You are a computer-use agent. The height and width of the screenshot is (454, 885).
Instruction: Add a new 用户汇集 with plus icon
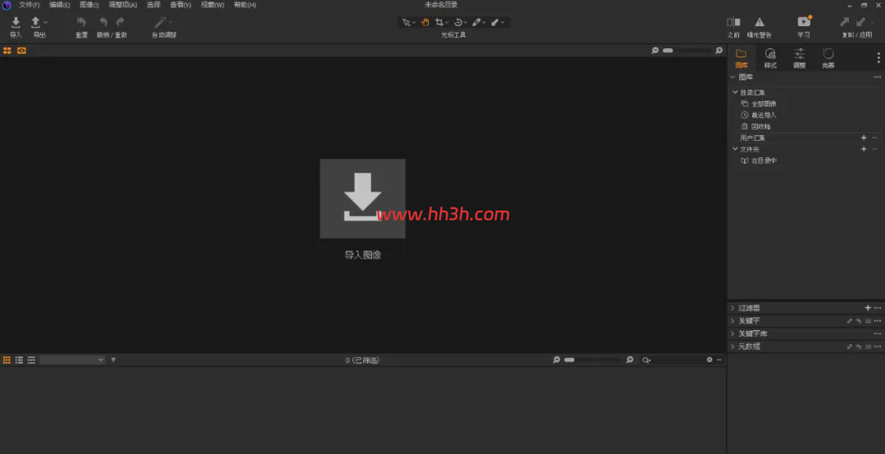[864, 138]
